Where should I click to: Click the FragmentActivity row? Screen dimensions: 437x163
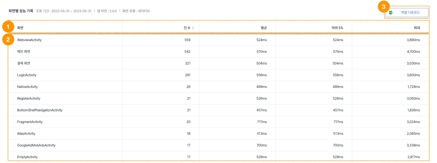point(30,122)
